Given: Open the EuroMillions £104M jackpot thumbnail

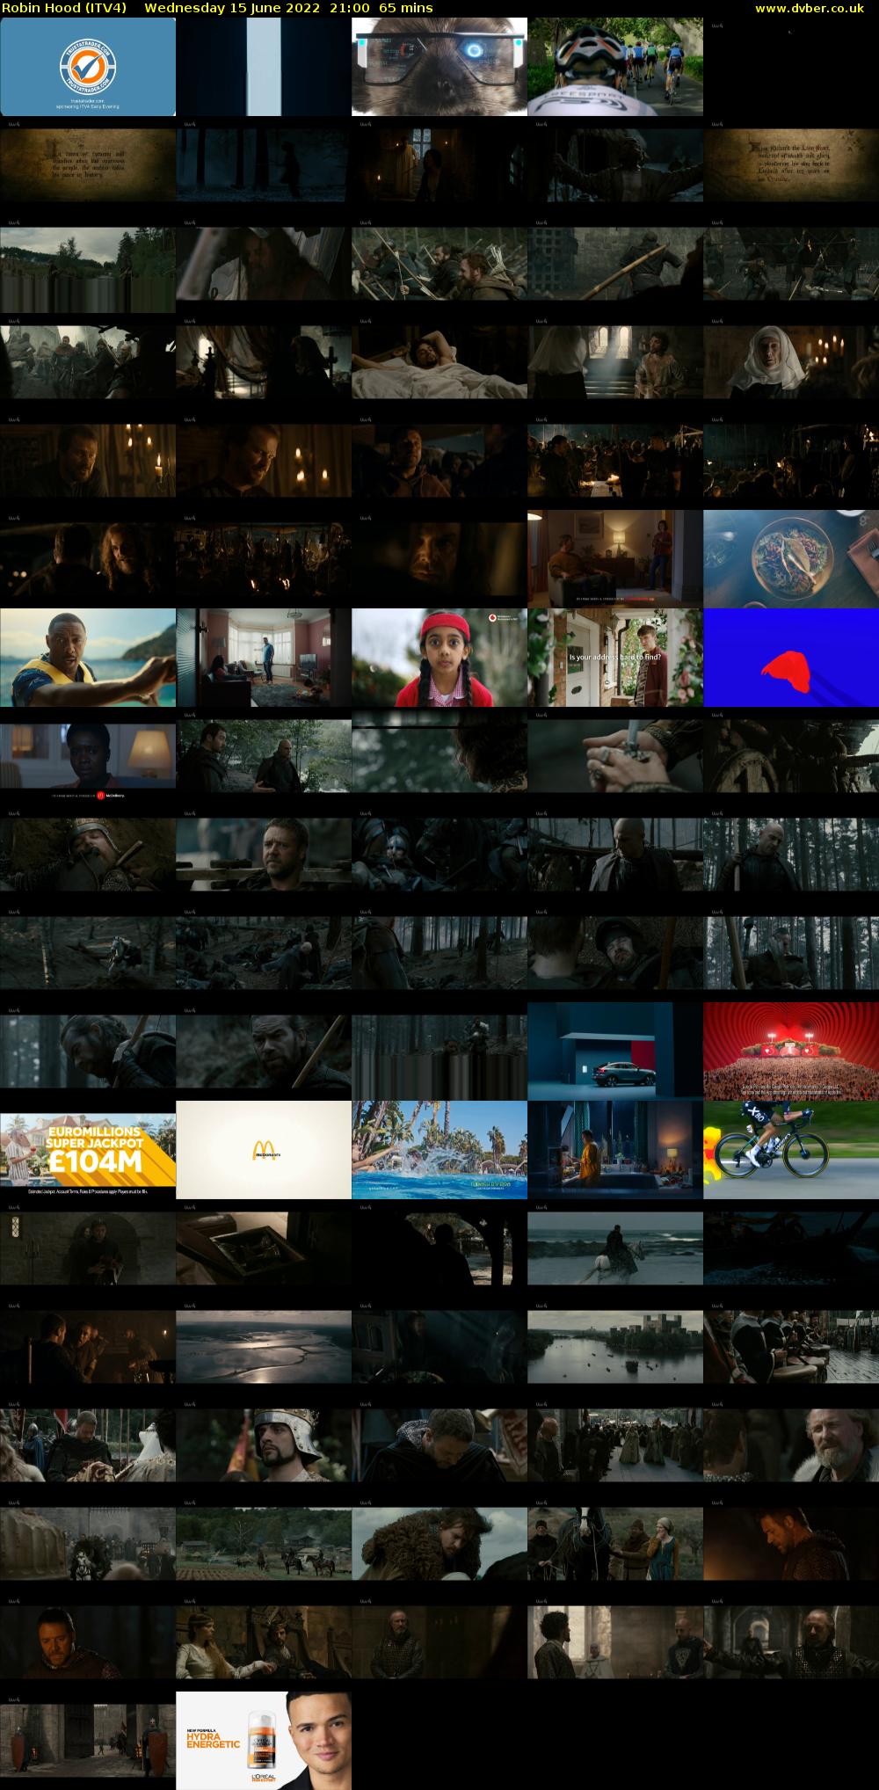Looking at the screenshot, I should point(88,1150).
